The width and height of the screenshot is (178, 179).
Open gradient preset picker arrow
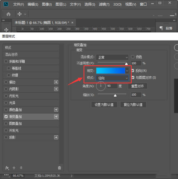tap(127, 71)
